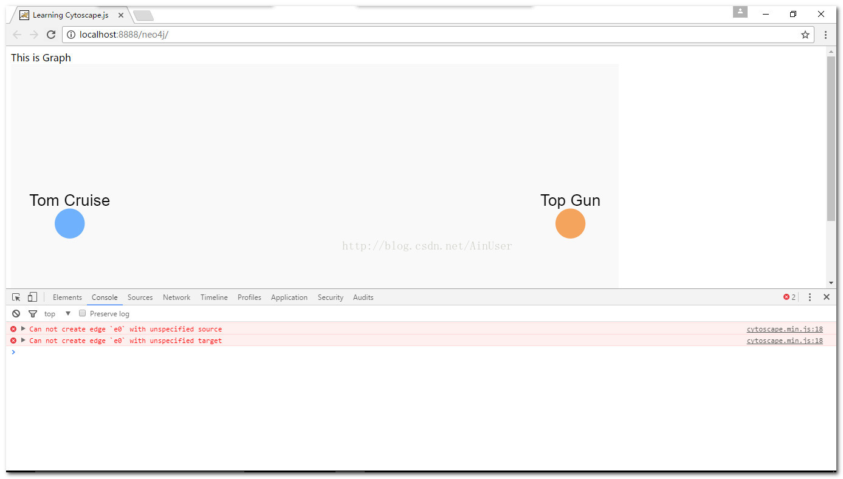Open the Sources tab
The height and width of the screenshot is (479, 843).
[140, 297]
